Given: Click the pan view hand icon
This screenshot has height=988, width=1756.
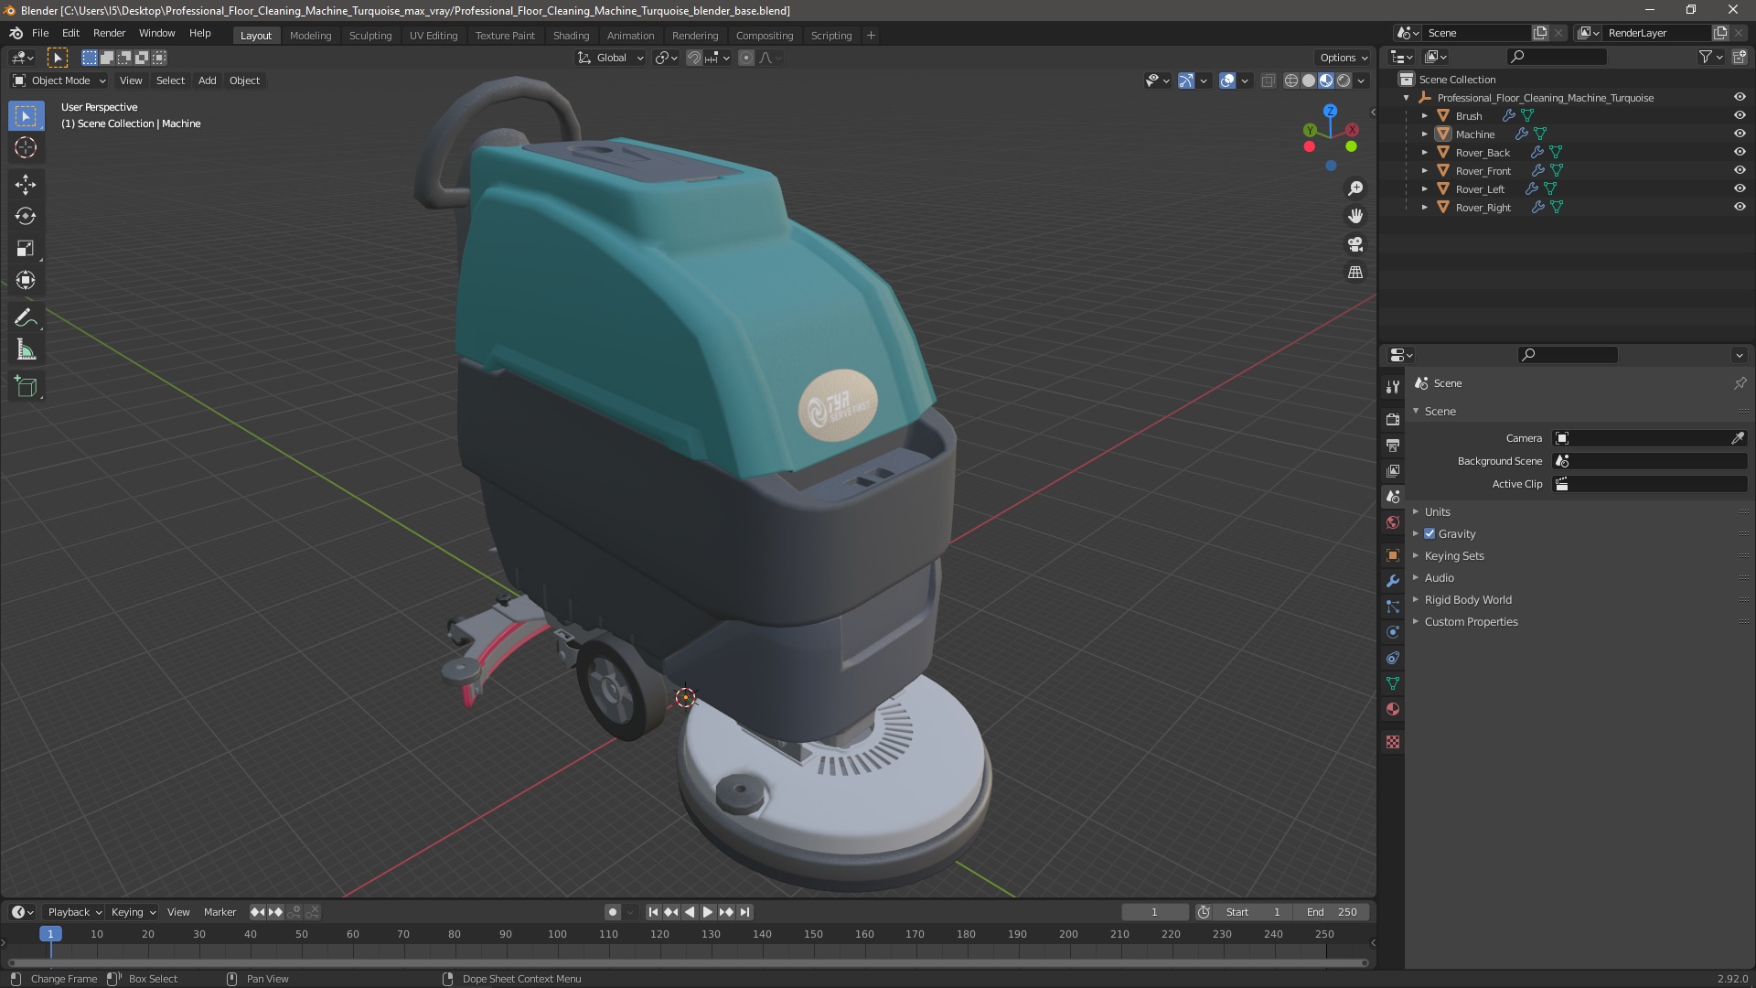Looking at the screenshot, I should point(1355,216).
